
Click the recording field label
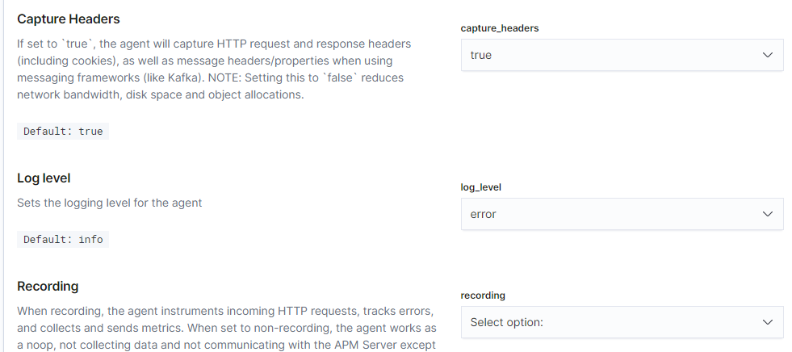click(x=483, y=295)
